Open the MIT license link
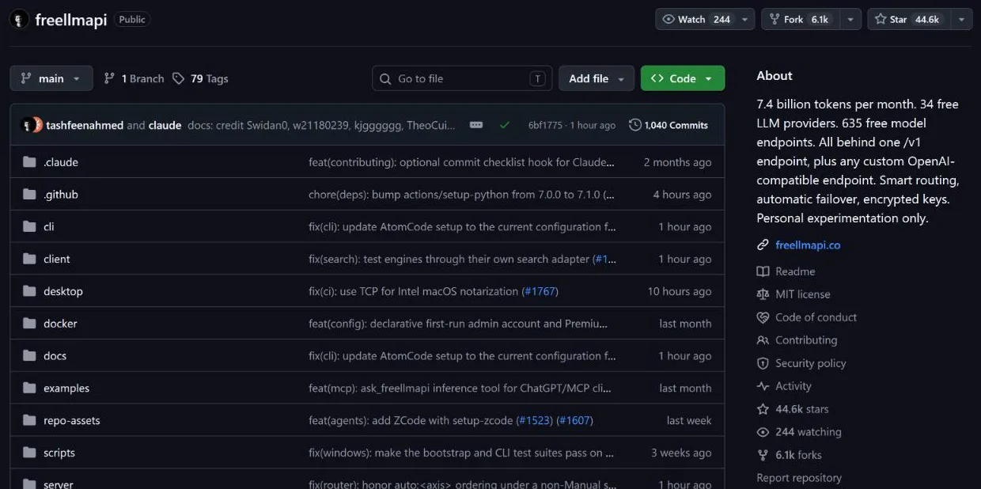The width and height of the screenshot is (981, 489). tap(803, 294)
